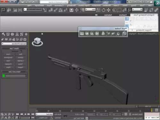Image resolution: width=160 pixels, height=120 pixels.
Task: Activate the Select and Move tool
Action: (x=108, y=10)
